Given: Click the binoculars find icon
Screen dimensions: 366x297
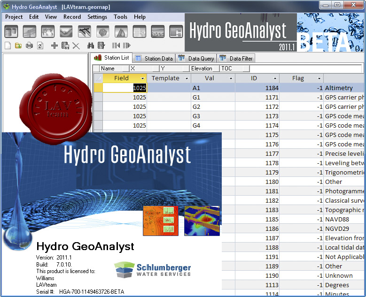Looking at the screenshot, I should (x=91, y=46).
